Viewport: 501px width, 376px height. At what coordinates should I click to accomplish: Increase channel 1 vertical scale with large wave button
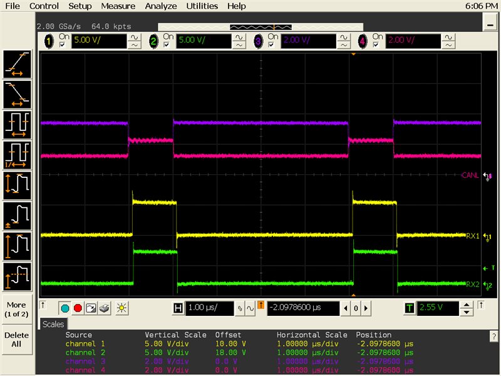135,38
